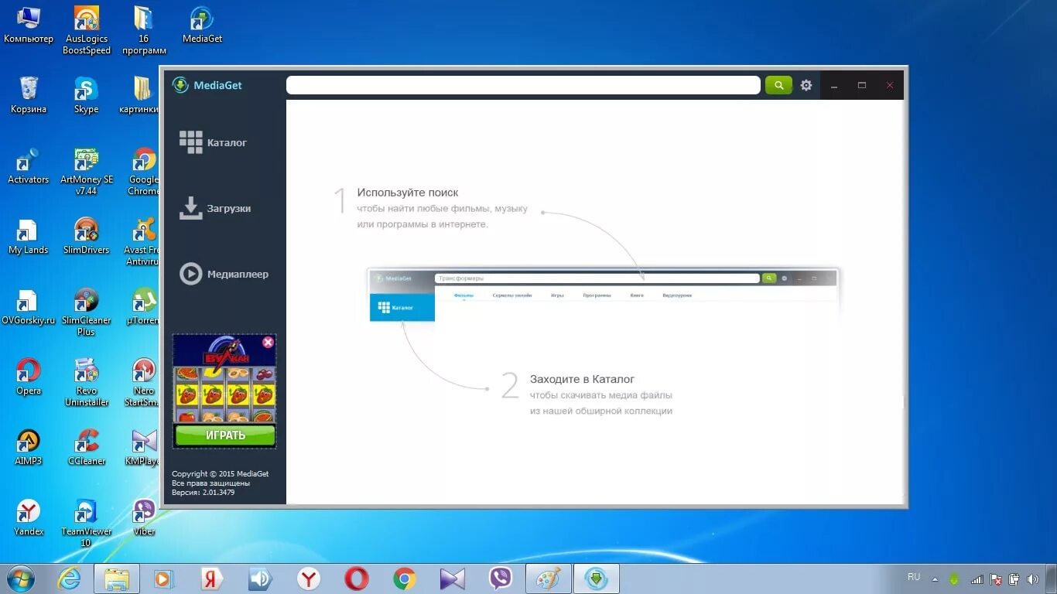The height and width of the screenshot is (594, 1057).
Task: Click the slot machine ad image
Action: [224, 380]
